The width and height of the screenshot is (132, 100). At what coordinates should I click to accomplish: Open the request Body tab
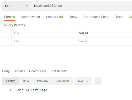[74, 17]
